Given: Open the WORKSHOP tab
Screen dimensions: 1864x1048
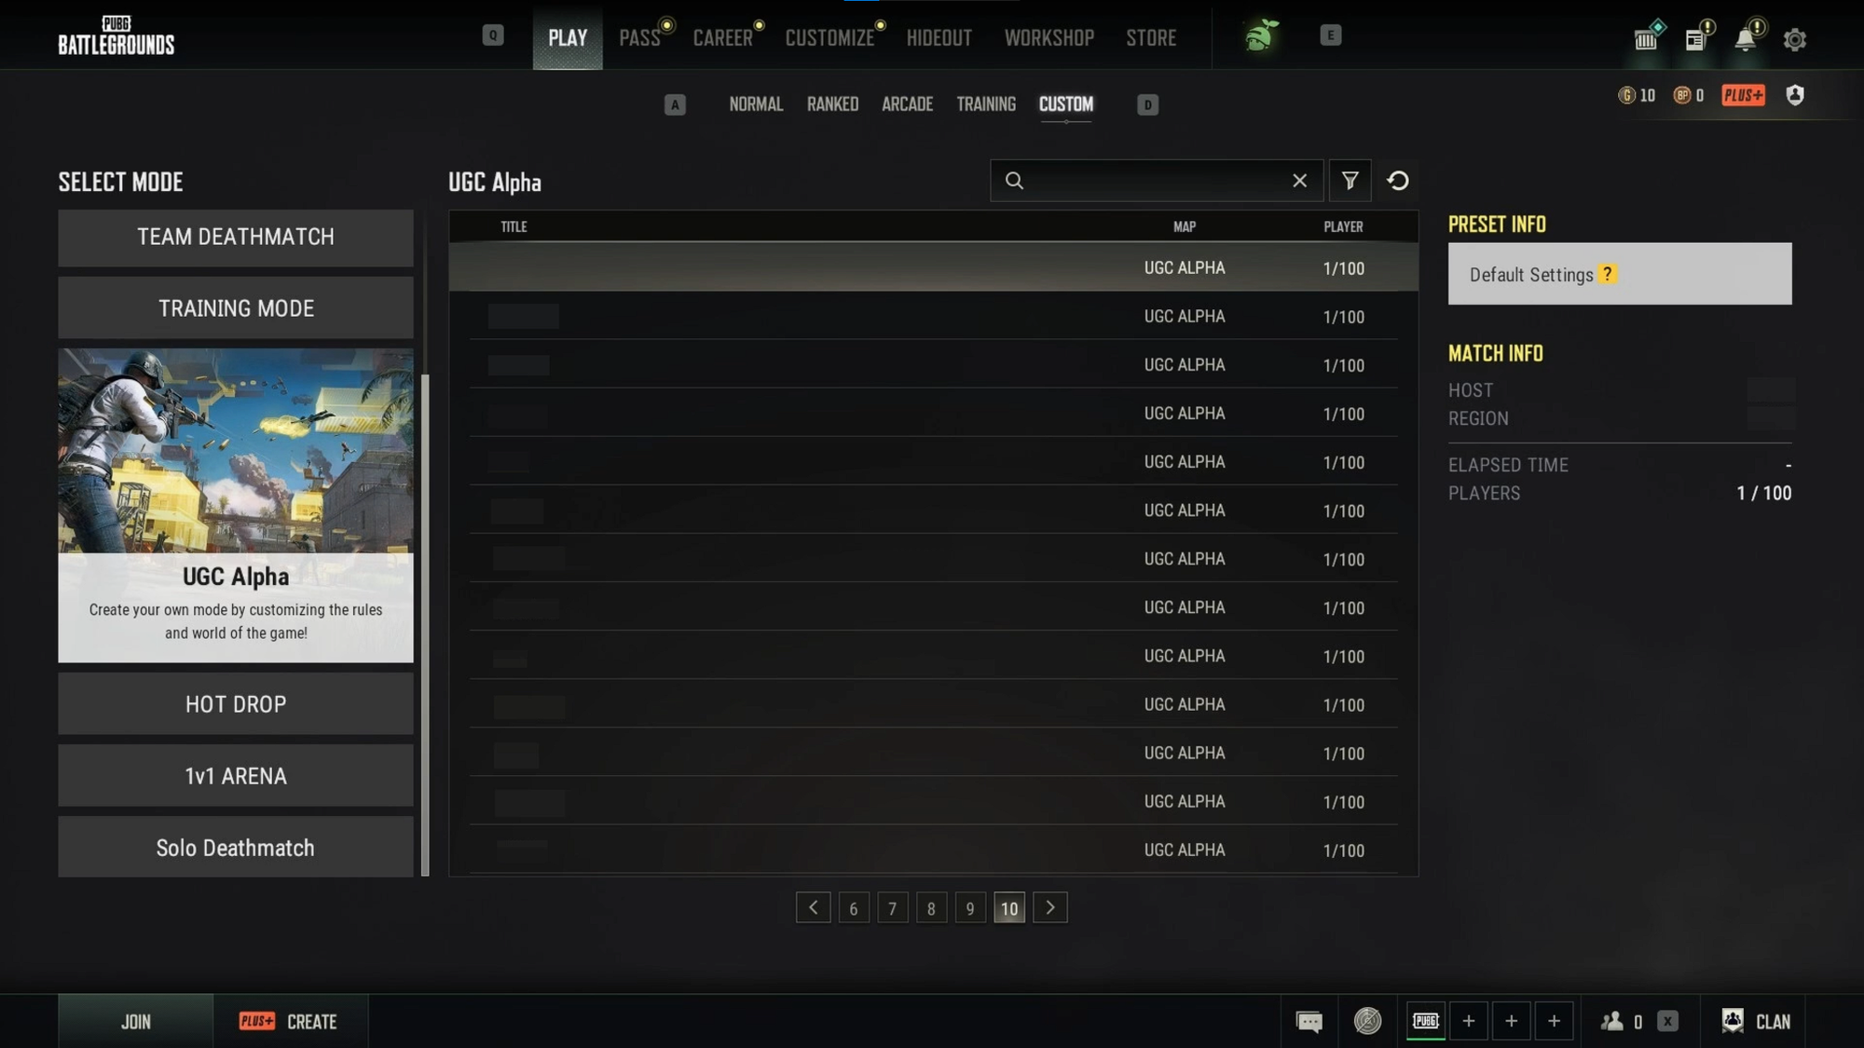Looking at the screenshot, I should coord(1048,37).
